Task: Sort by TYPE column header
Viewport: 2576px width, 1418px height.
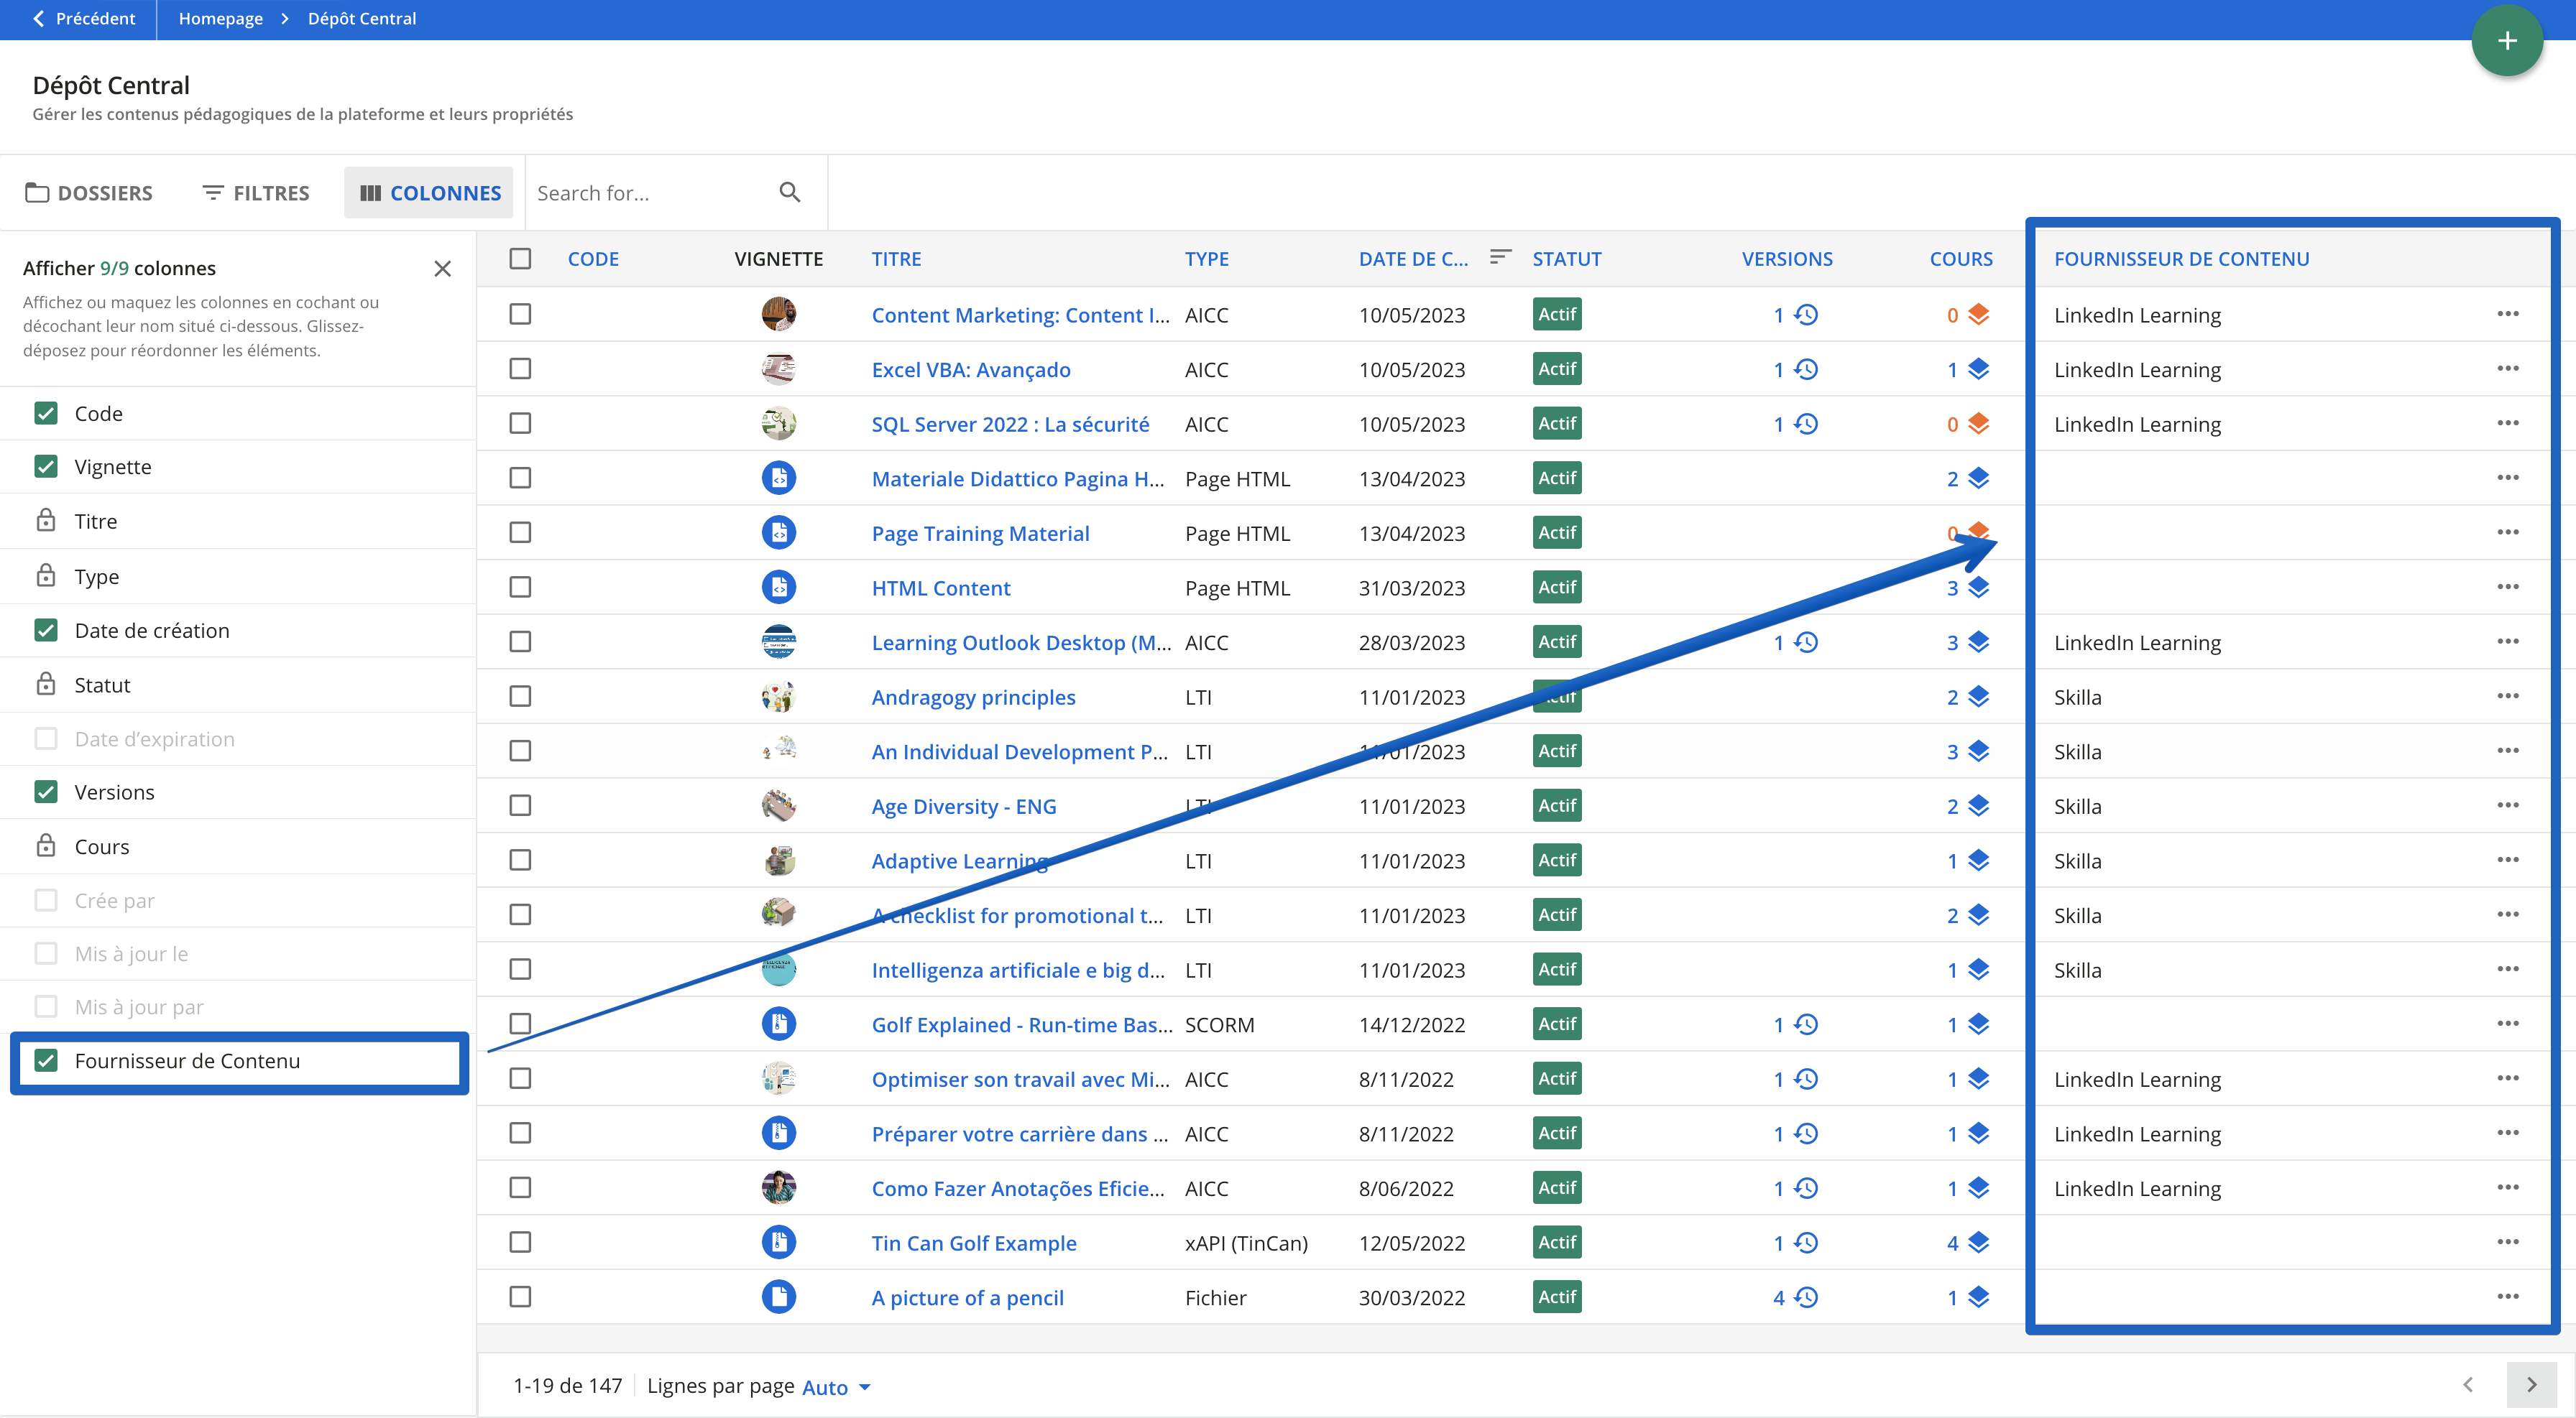Action: point(1207,259)
